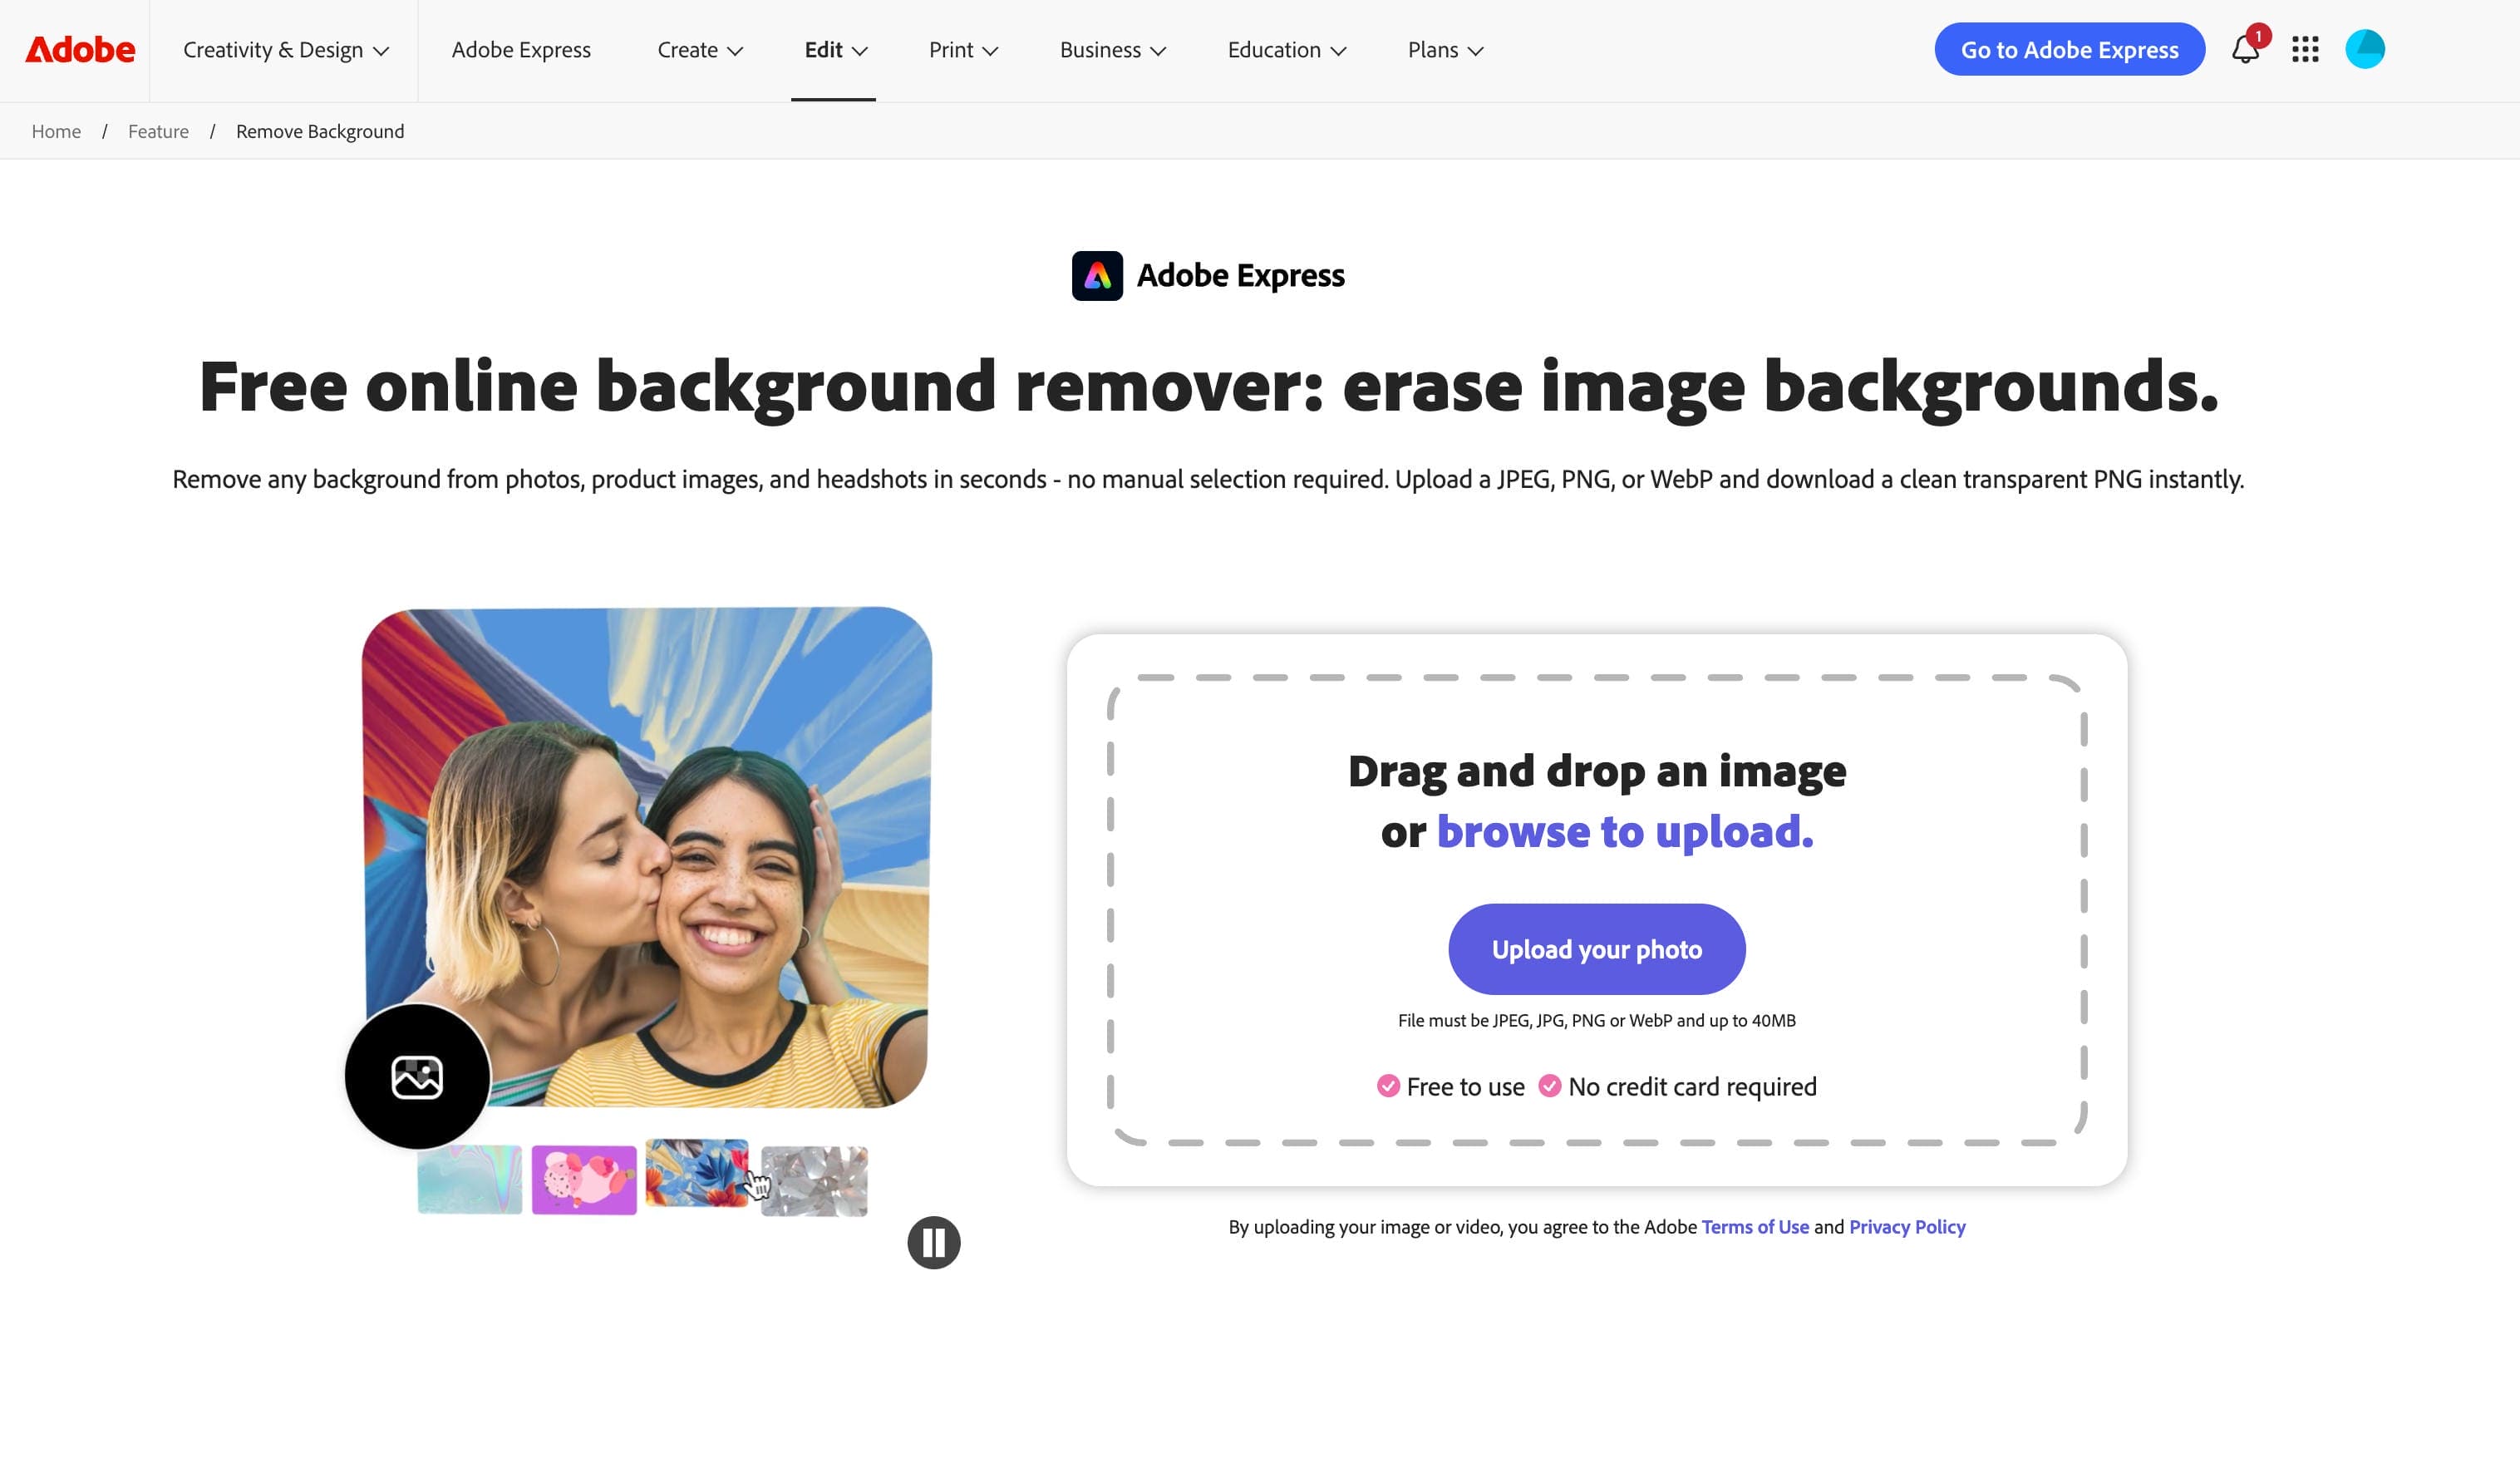Click browse to upload link
The width and height of the screenshot is (2520, 1478).
1625,832
